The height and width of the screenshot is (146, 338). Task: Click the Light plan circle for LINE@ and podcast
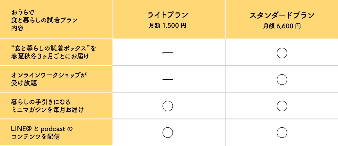coord(168,132)
